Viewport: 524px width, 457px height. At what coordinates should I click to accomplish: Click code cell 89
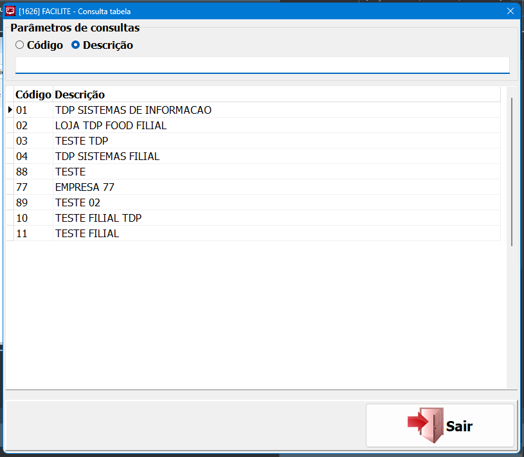point(33,202)
